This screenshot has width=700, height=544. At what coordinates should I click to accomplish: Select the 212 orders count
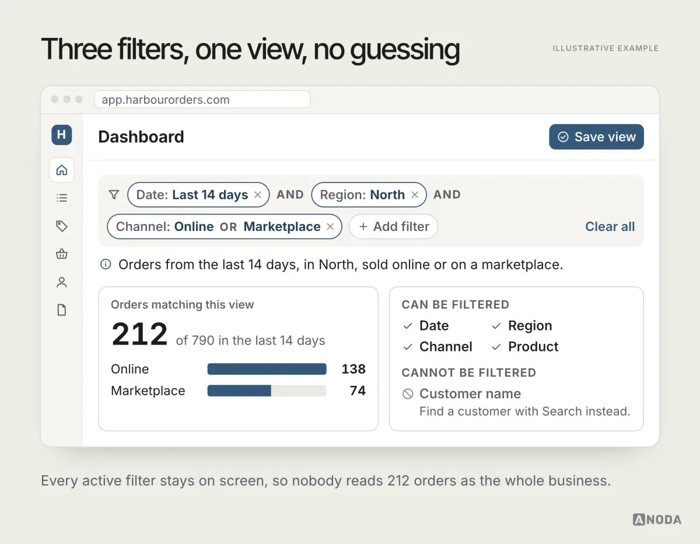pyautogui.click(x=139, y=334)
